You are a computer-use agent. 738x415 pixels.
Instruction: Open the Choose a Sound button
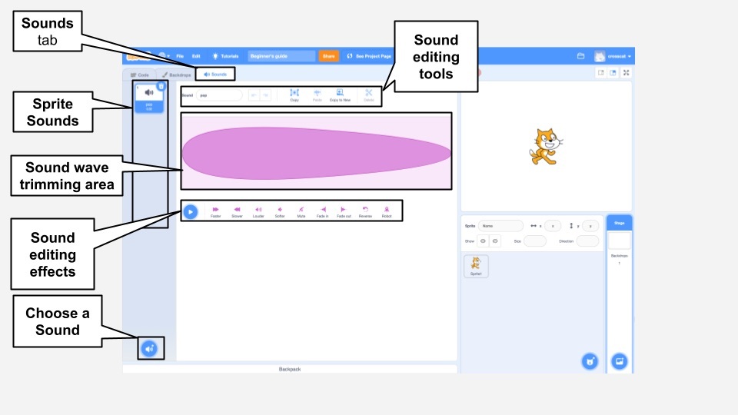149,349
